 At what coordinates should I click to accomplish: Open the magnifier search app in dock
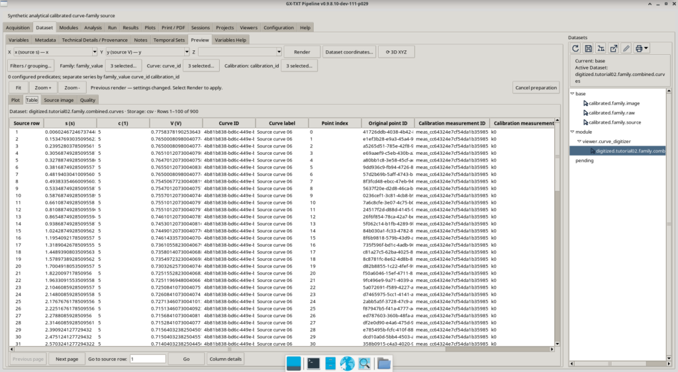[364, 363]
